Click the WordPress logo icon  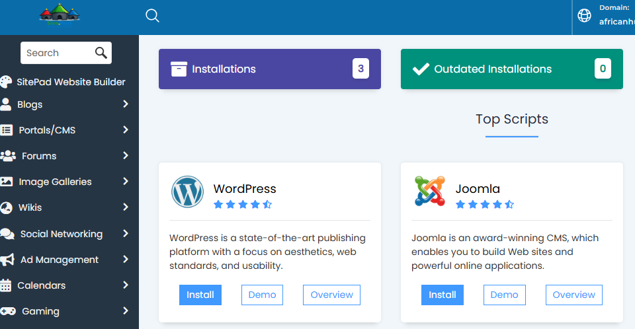[187, 192]
